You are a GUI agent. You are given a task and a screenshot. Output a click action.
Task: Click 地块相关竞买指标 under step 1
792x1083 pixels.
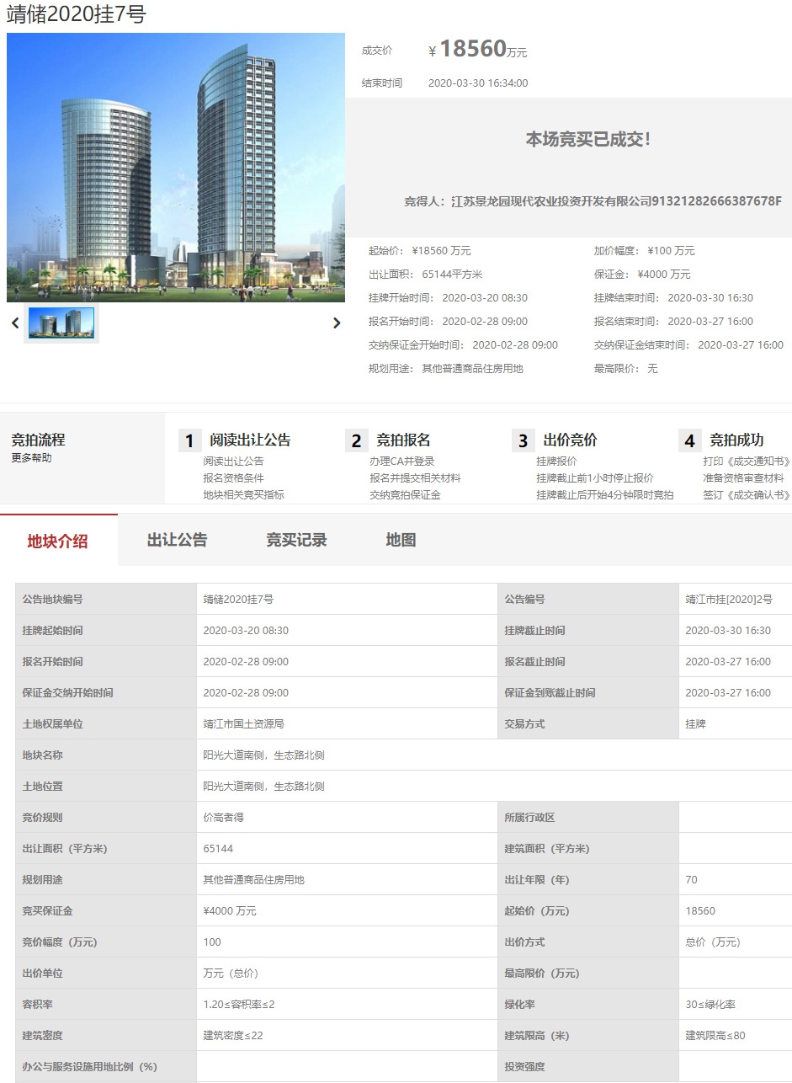pyautogui.click(x=243, y=495)
